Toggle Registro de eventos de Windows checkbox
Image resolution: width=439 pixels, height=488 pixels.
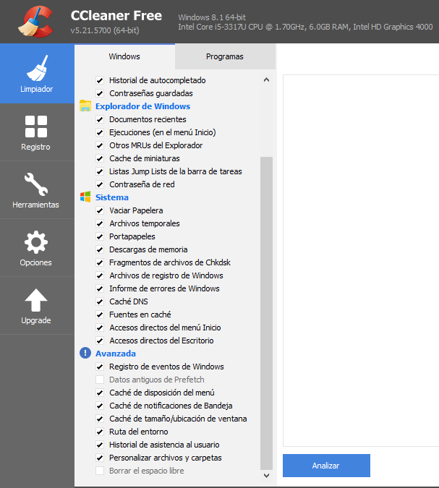100,367
